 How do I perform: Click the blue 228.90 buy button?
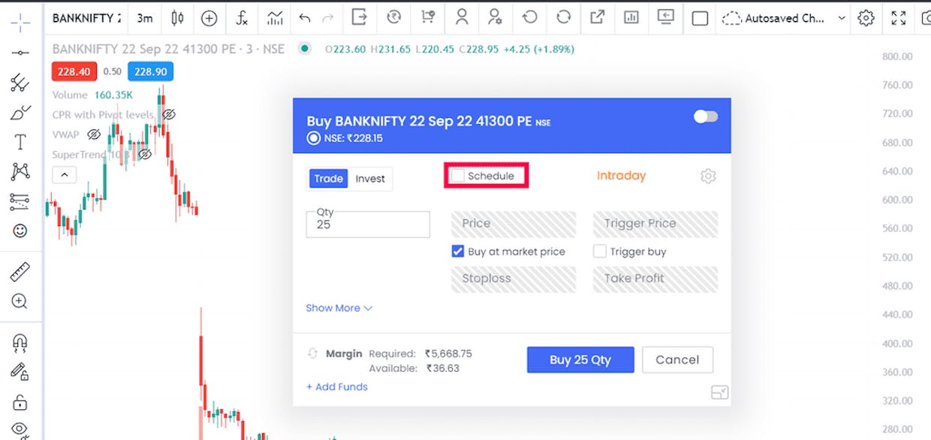[150, 72]
